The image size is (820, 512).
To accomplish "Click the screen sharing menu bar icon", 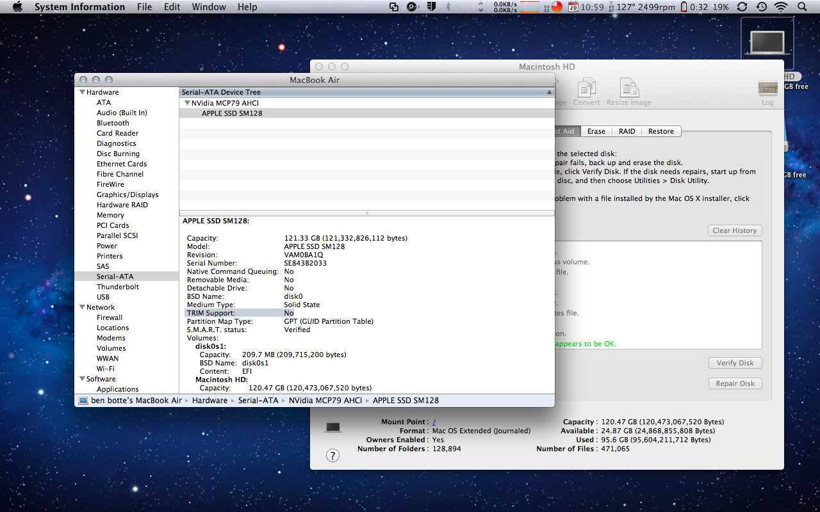I will coord(393,7).
